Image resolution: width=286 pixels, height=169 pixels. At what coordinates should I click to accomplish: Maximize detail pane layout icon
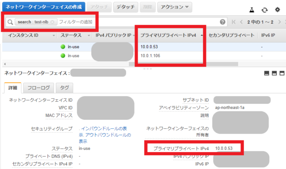click(x=282, y=73)
